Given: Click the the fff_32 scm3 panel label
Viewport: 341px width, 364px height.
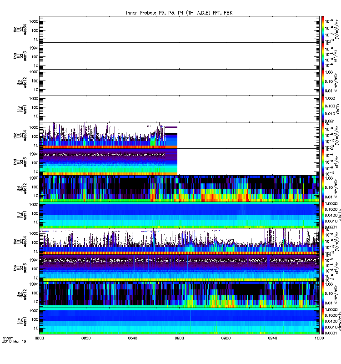Looking at the screenshot, I should (20, 268).
